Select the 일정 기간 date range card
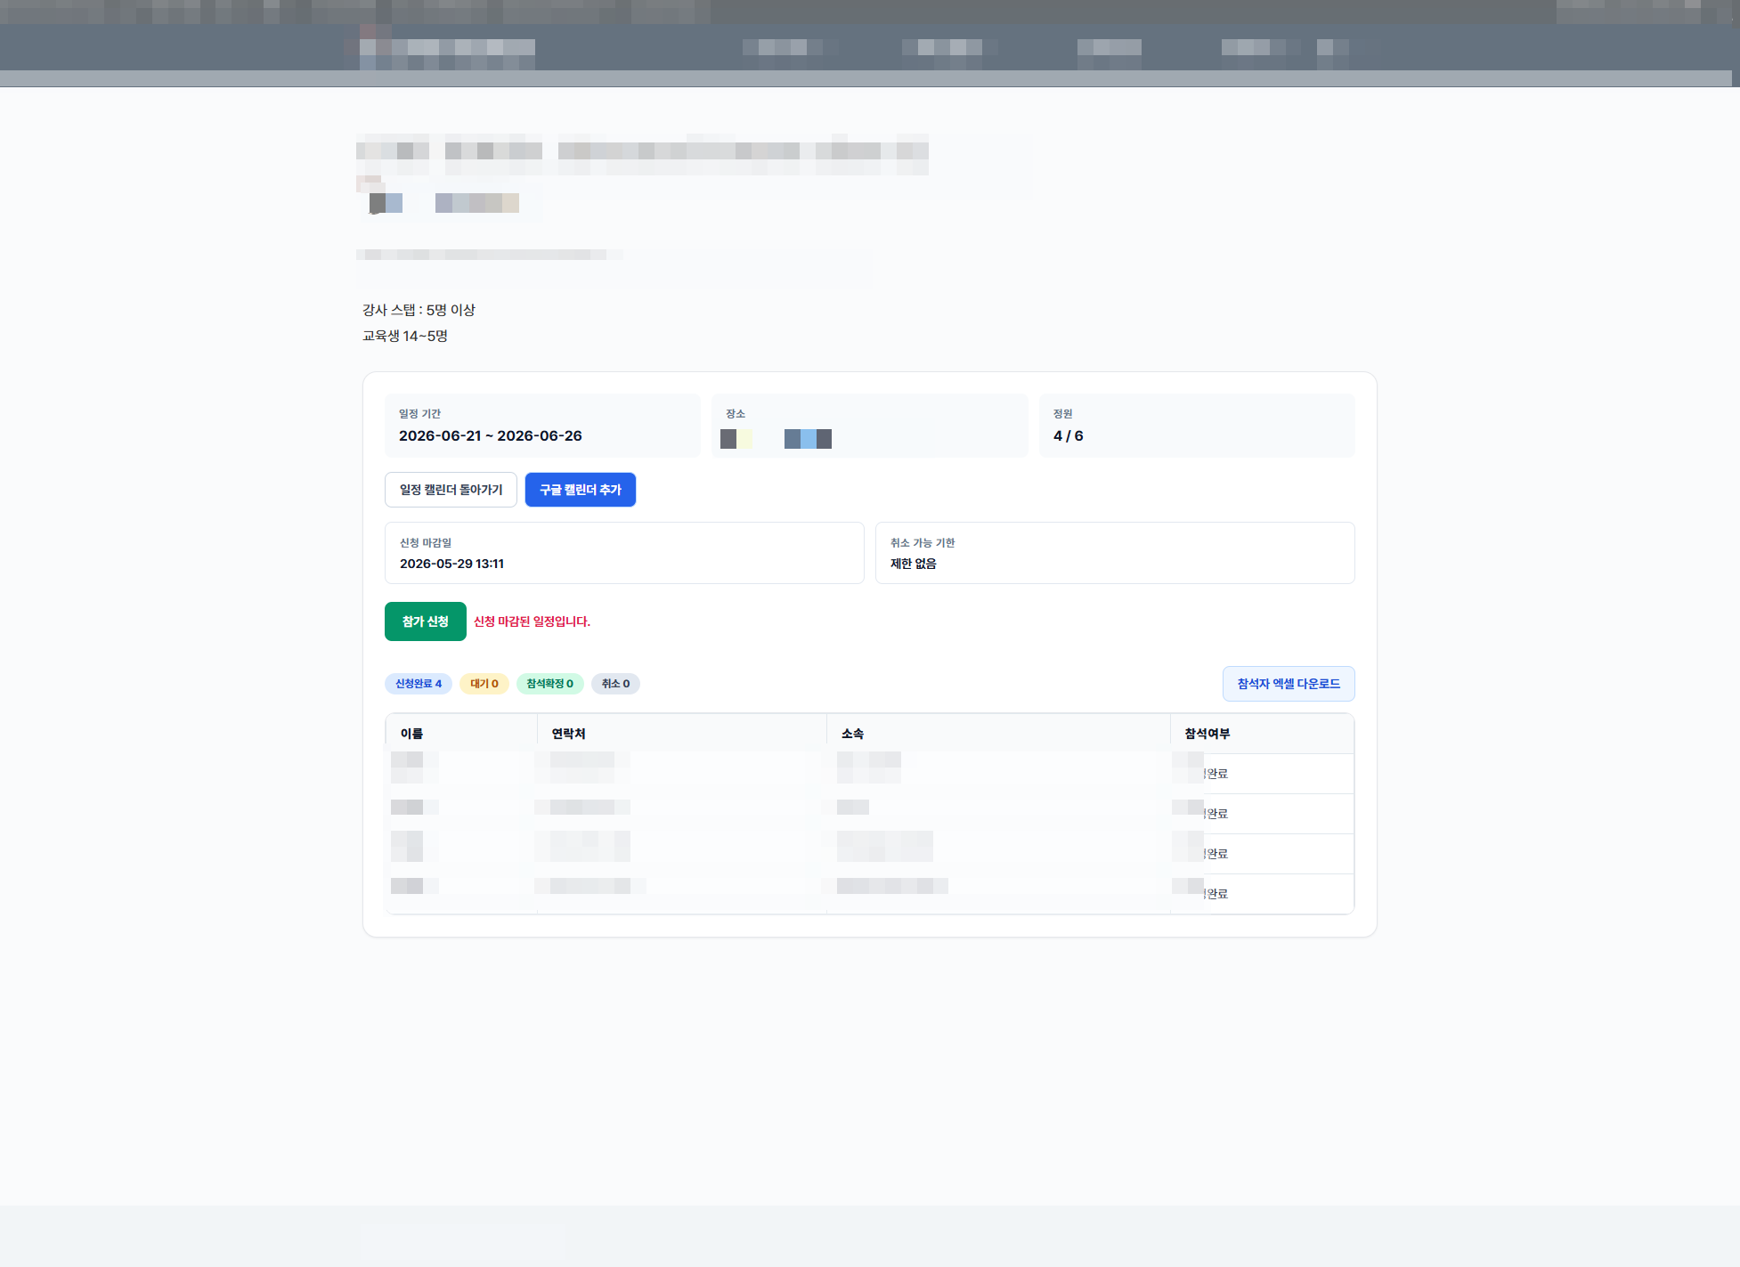Screen dimensions: 1740x1267 [x=542, y=426]
